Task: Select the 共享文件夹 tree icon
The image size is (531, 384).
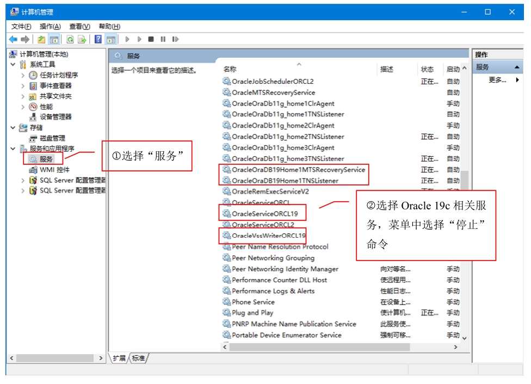Action: click(33, 96)
